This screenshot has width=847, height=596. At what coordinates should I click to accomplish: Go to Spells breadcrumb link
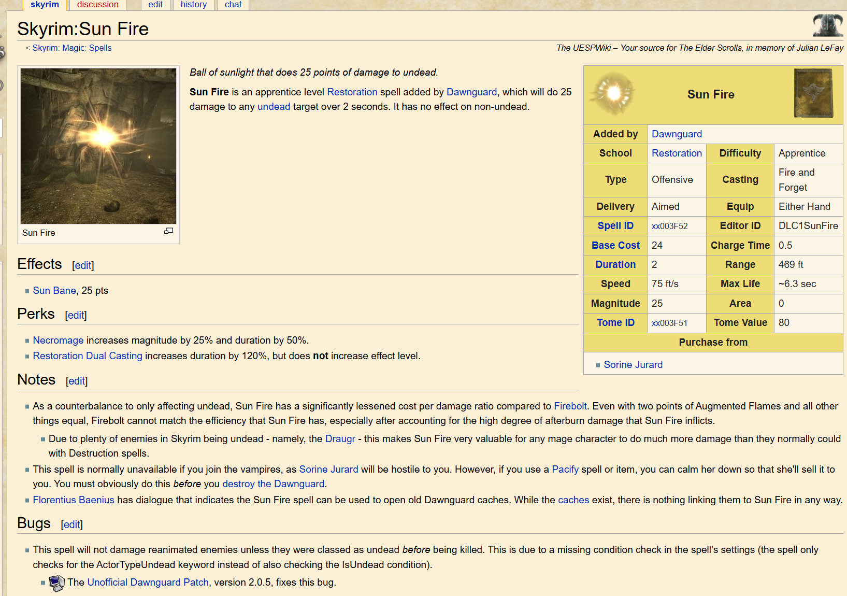(101, 48)
